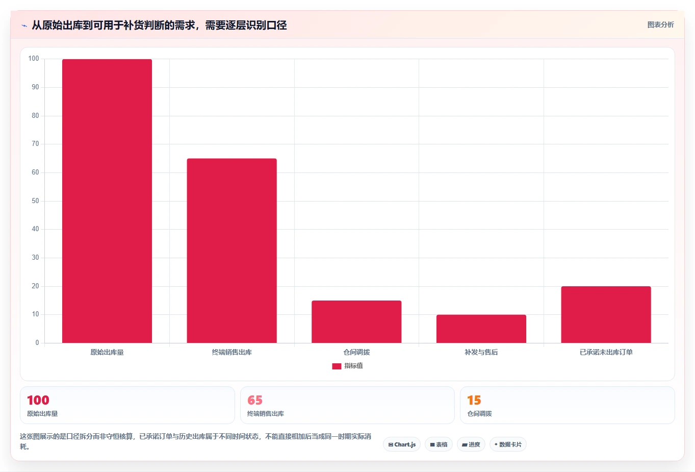The width and height of the screenshot is (695, 472).
Task: Click the 指标值 legend label
Action: coord(353,366)
